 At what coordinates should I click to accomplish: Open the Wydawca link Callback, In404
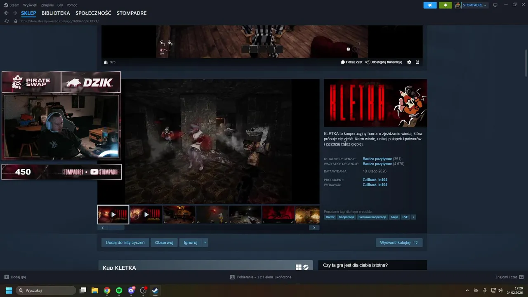pos(375,185)
